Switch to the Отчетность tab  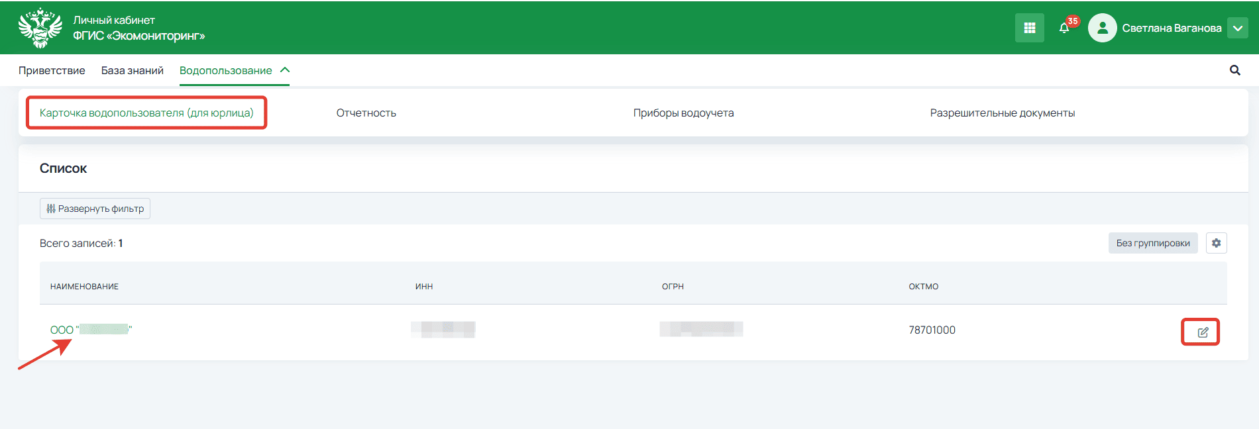(x=366, y=113)
